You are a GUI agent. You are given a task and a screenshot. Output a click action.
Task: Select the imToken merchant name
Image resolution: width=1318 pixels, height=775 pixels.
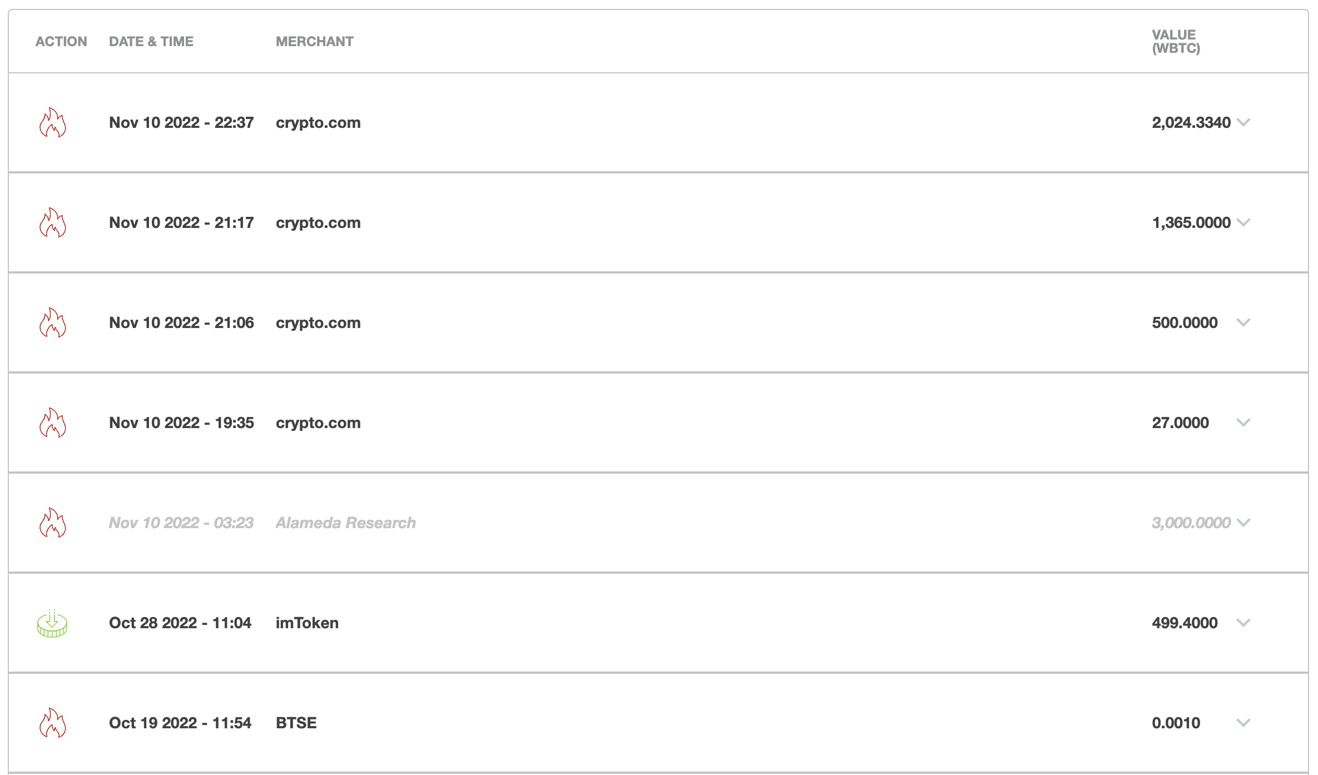(x=307, y=623)
